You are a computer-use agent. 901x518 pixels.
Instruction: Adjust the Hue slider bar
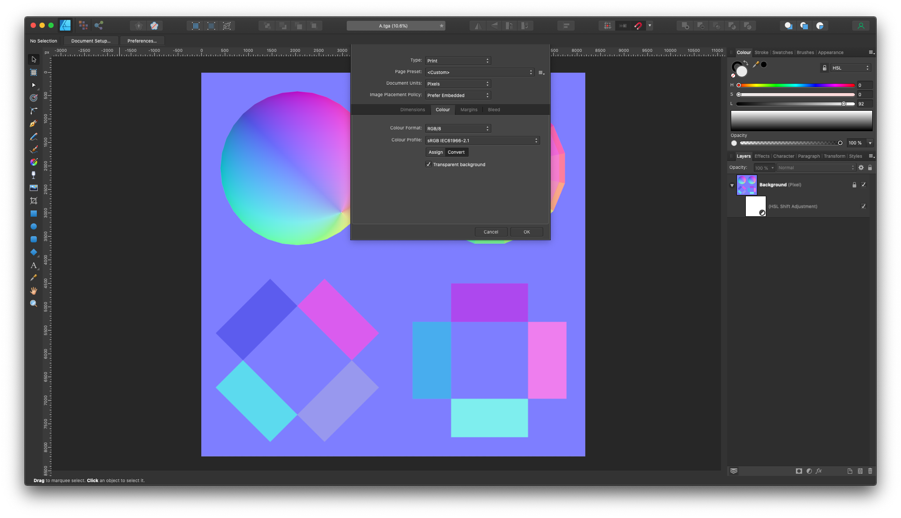pos(797,85)
